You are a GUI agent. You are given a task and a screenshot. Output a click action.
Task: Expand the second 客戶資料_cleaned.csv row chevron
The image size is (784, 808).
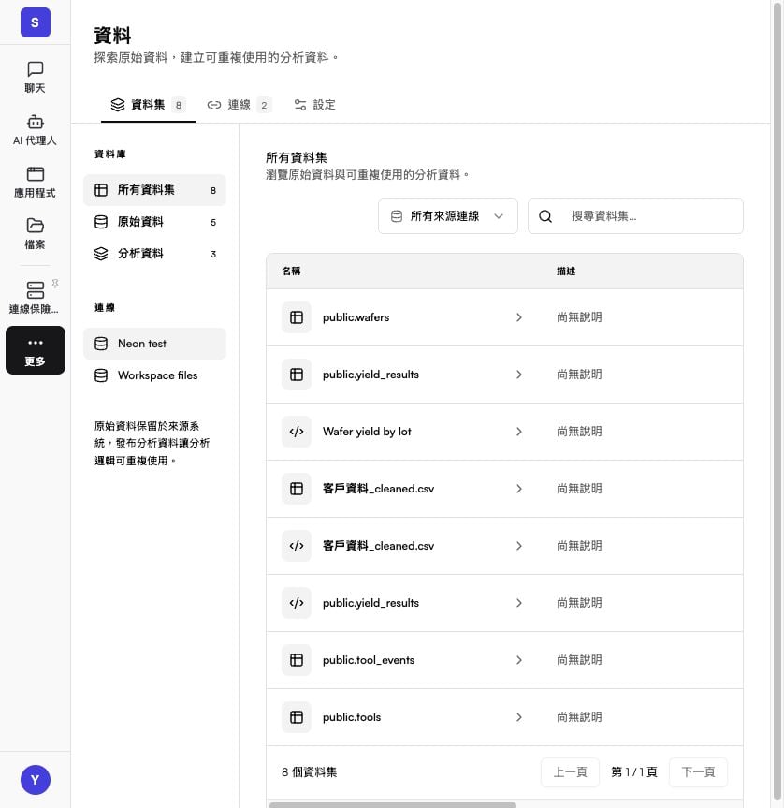click(519, 546)
